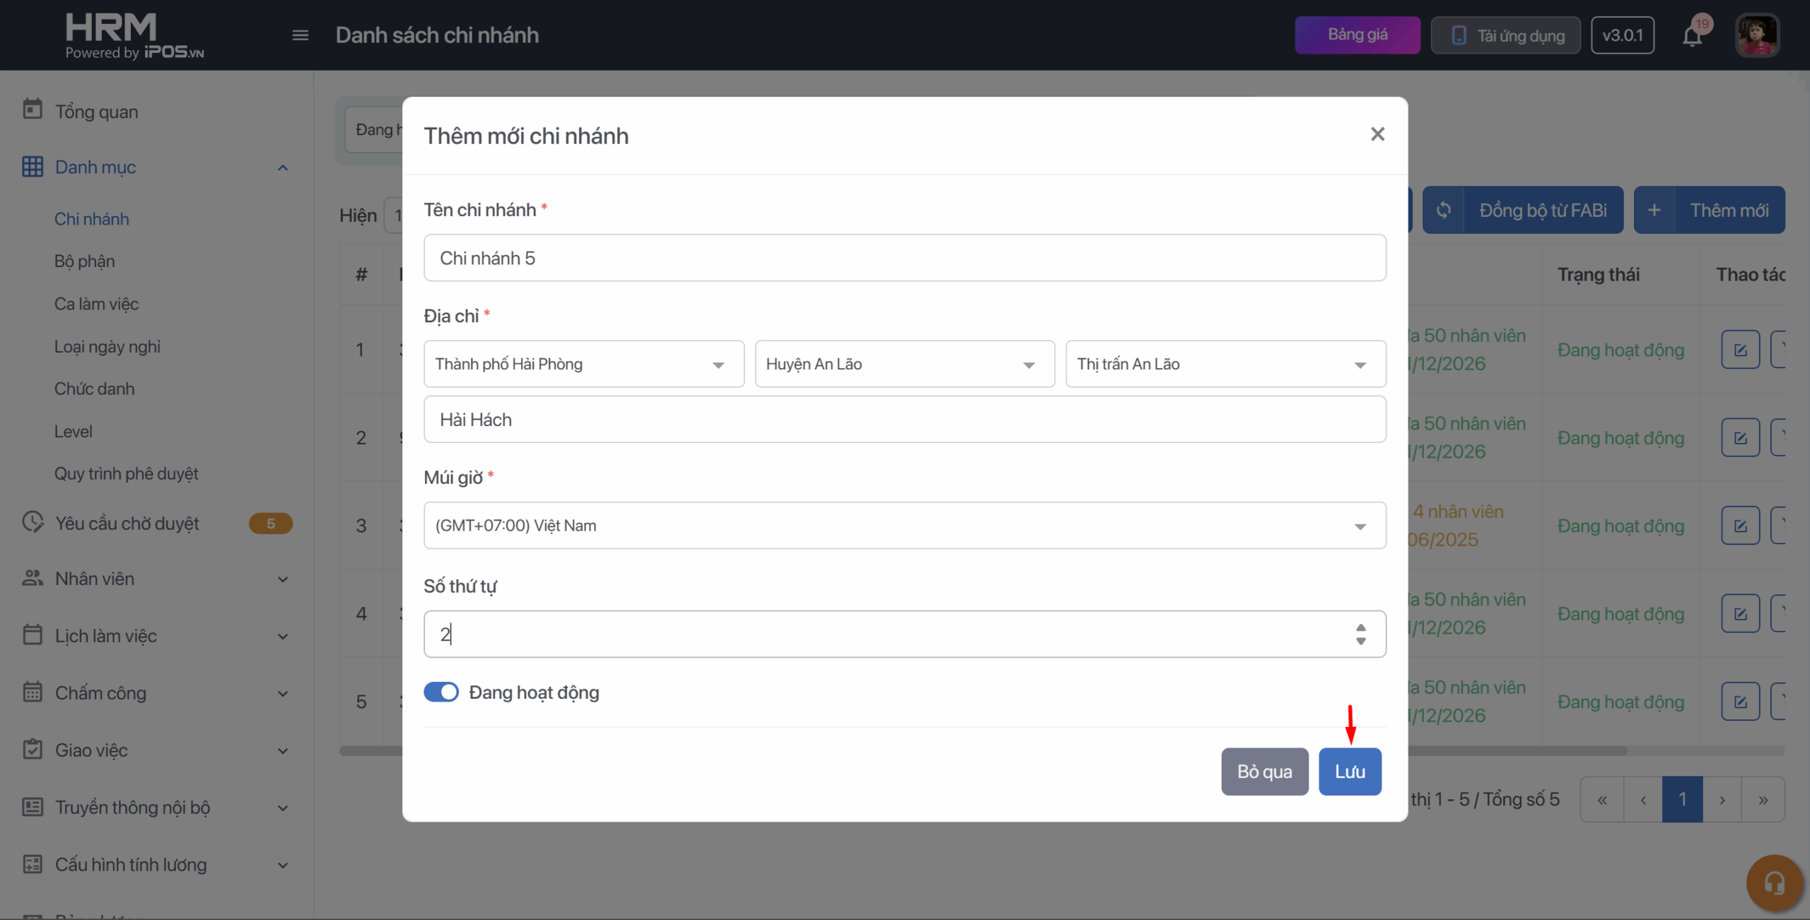
Task: Click the Lưu save button
Action: 1349,772
